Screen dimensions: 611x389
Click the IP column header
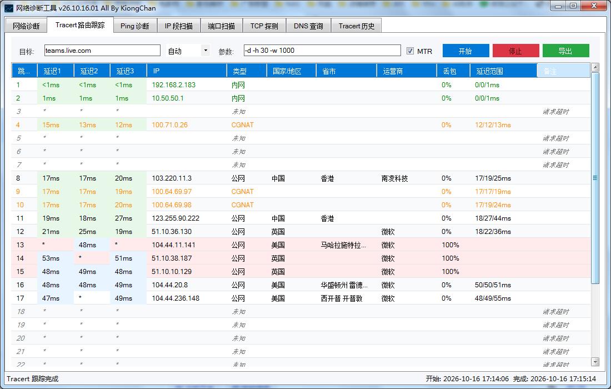(x=187, y=71)
